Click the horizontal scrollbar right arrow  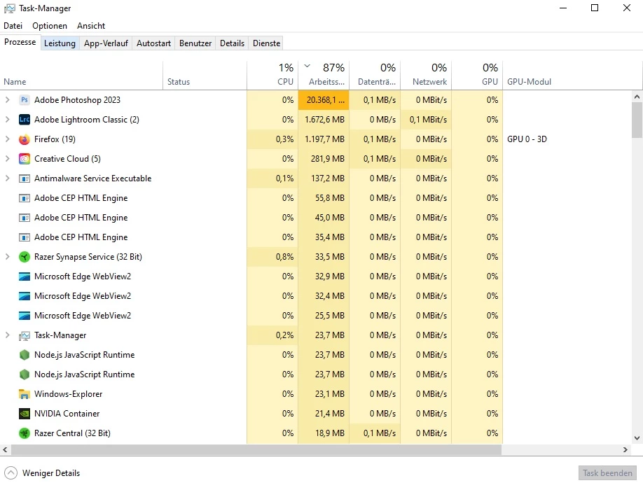point(625,450)
